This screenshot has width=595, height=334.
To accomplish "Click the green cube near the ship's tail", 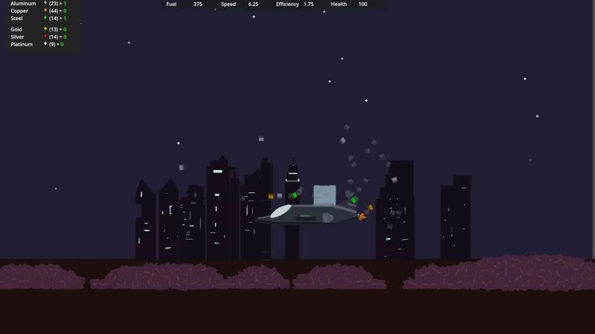I will pos(354,200).
